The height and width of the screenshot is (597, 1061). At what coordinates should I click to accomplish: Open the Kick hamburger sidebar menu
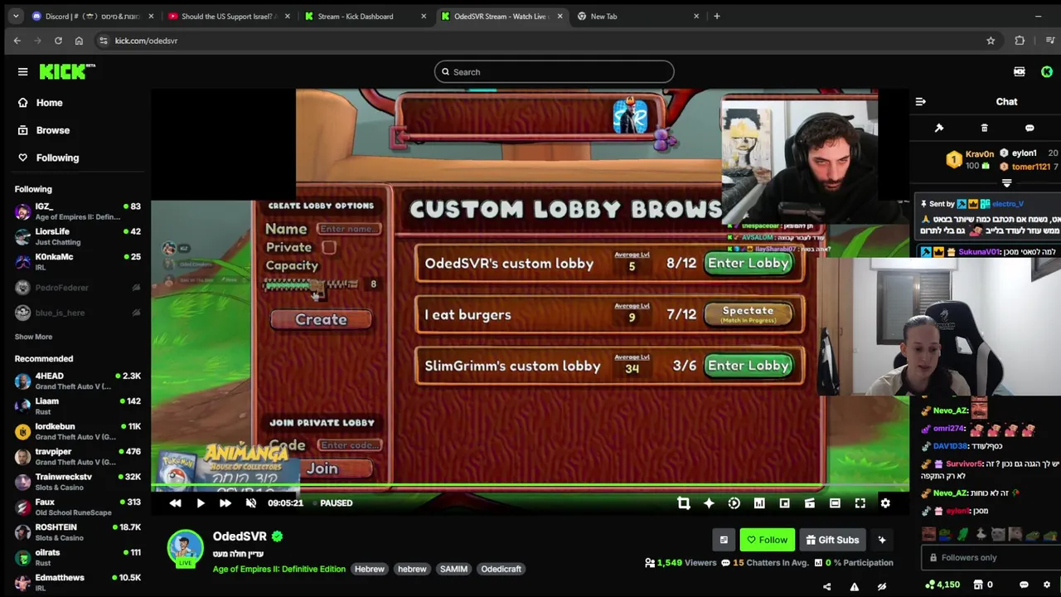[22, 72]
